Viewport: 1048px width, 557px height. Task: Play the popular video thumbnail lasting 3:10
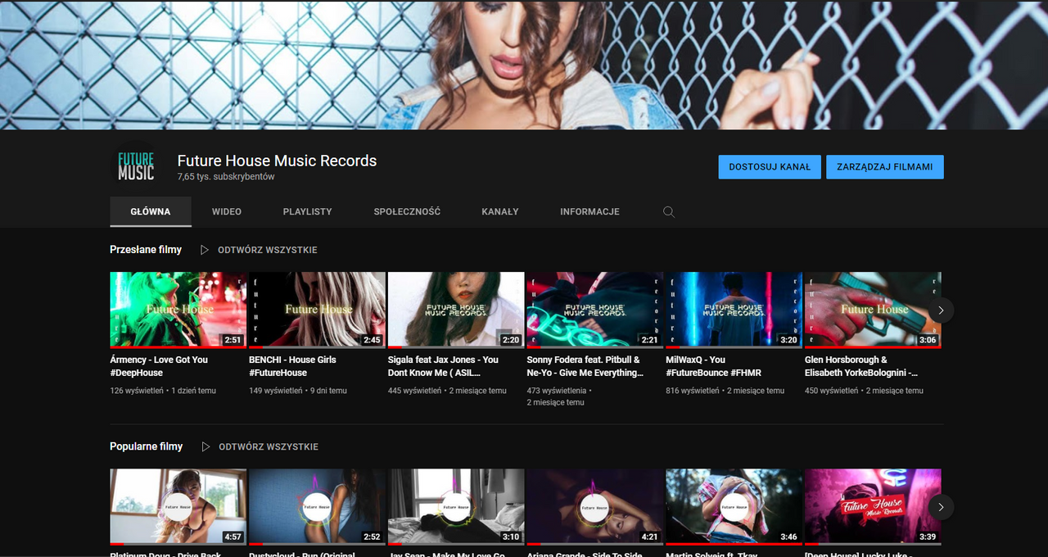tap(456, 507)
